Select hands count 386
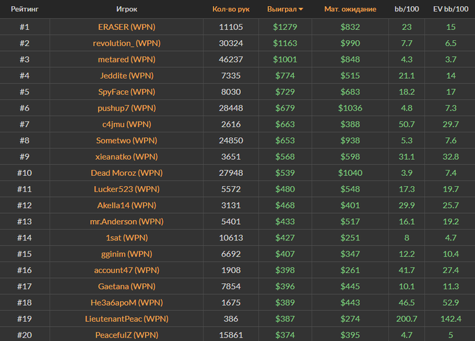 tap(231, 319)
